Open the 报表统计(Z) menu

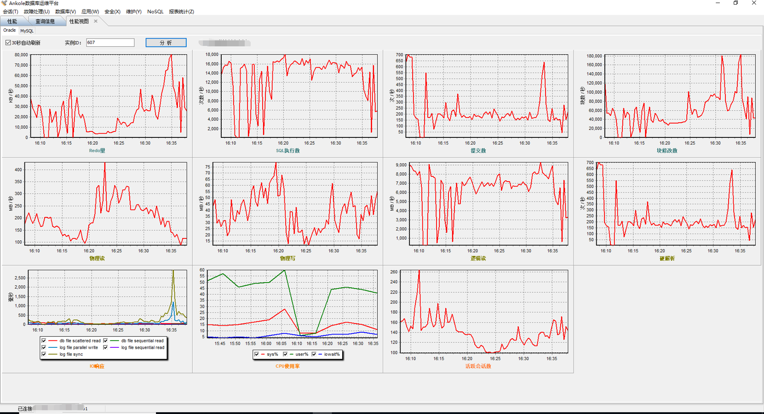181,11
